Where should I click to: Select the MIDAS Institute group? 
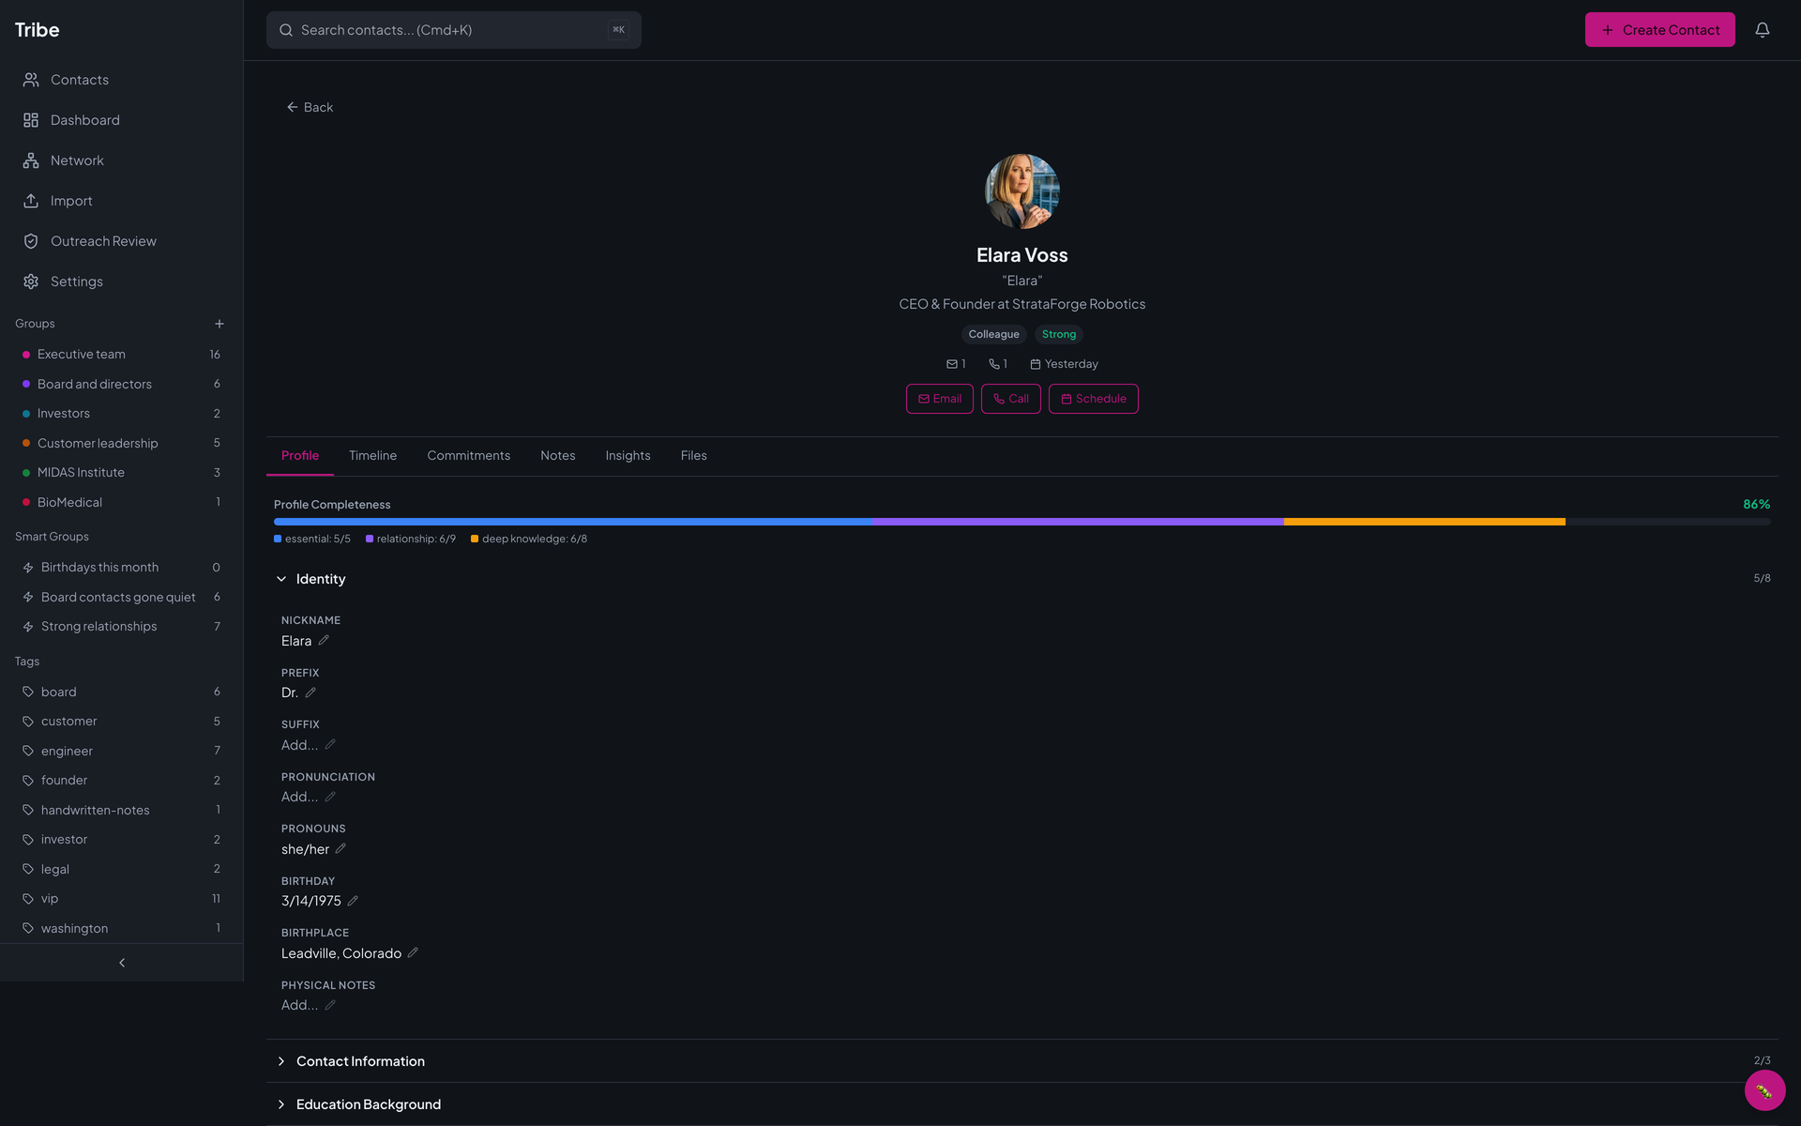122,473
